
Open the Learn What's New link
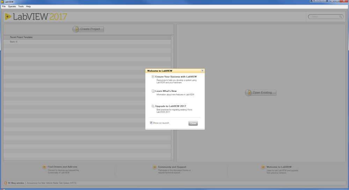point(166,91)
